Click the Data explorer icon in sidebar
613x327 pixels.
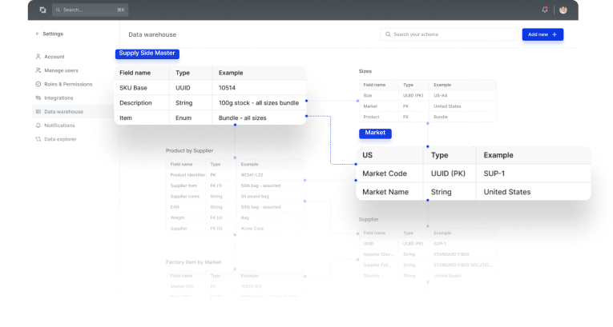tap(38, 139)
